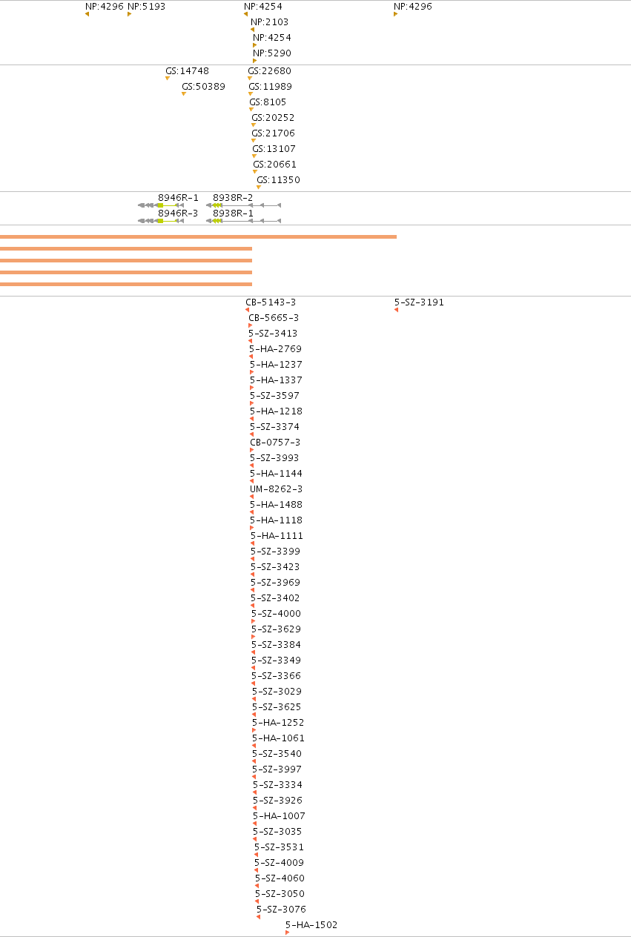Click the 5-HA-2769 label
The height and width of the screenshot is (937, 631).
(x=275, y=349)
